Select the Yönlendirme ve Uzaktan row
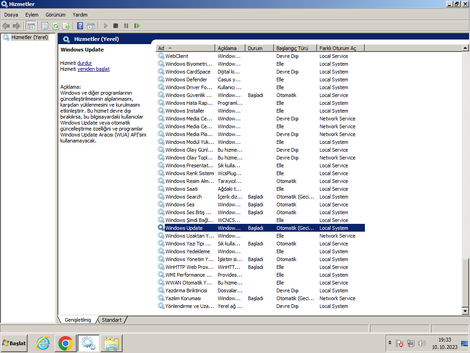Image resolution: width=470 pixels, height=353 pixels. tap(261, 306)
